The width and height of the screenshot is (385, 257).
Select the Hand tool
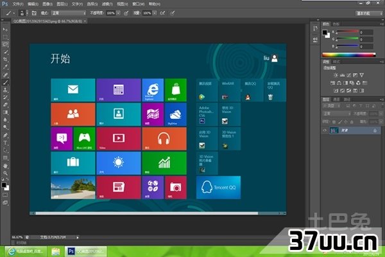pyautogui.click(x=5, y=166)
